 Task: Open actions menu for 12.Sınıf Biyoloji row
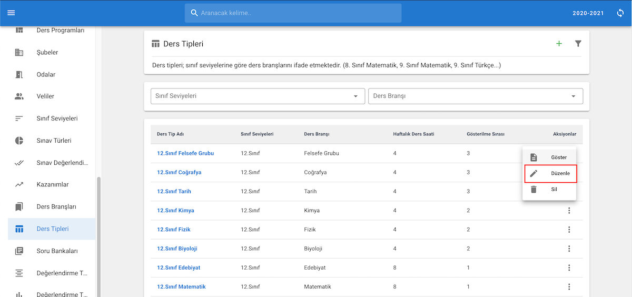(x=569, y=249)
